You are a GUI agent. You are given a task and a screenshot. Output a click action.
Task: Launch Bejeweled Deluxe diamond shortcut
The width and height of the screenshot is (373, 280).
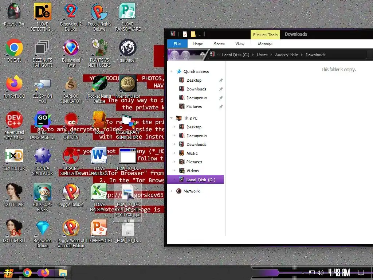(42, 234)
